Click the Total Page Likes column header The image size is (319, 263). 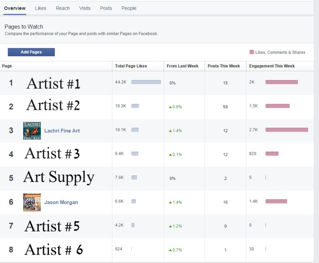click(x=131, y=66)
